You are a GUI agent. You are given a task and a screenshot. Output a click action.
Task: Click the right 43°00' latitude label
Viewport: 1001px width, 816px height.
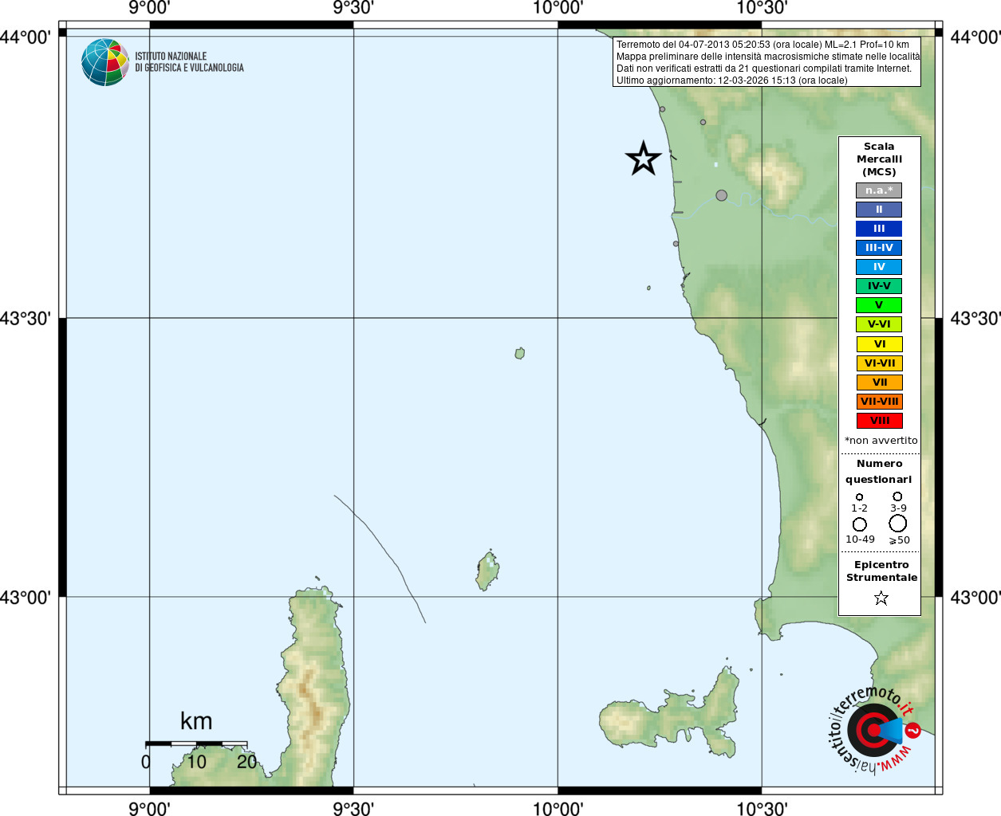(975, 597)
